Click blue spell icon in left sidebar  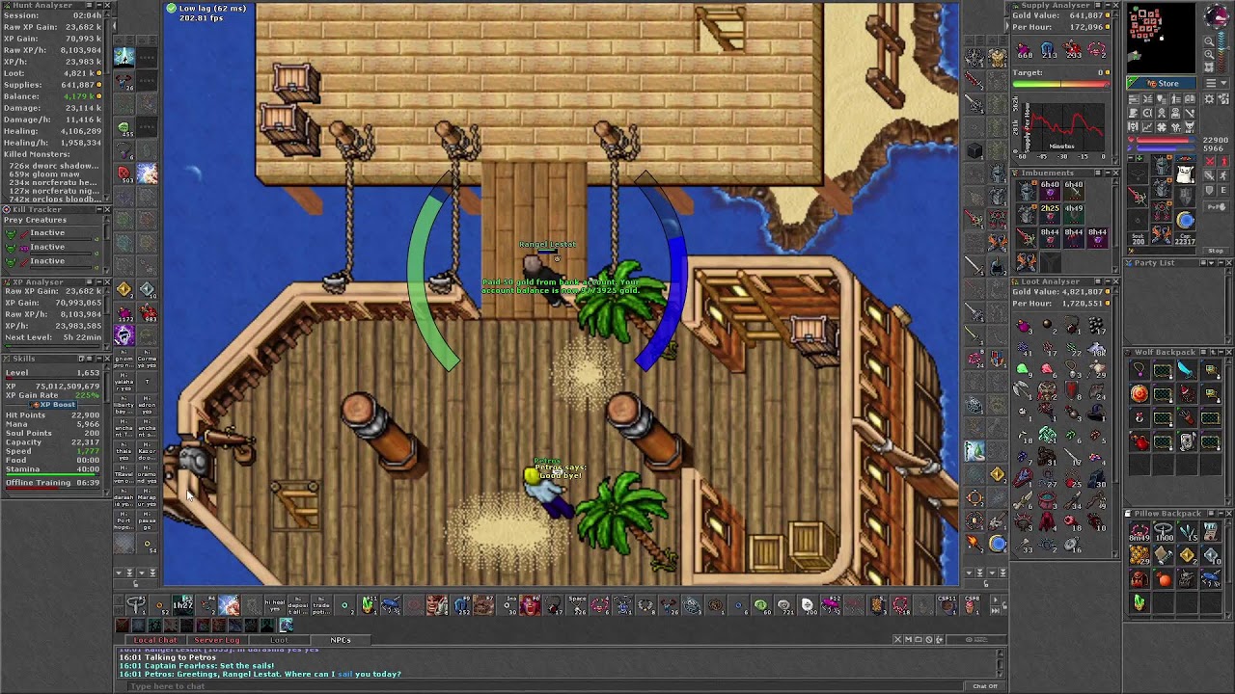click(x=123, y=56)
